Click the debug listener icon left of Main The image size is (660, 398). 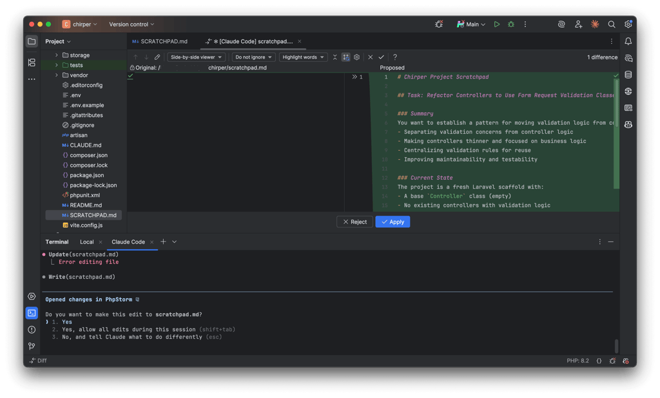[x=438, y=24]
